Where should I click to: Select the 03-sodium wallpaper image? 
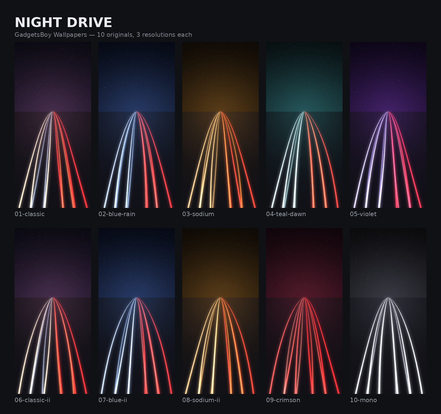coord(220,125)
